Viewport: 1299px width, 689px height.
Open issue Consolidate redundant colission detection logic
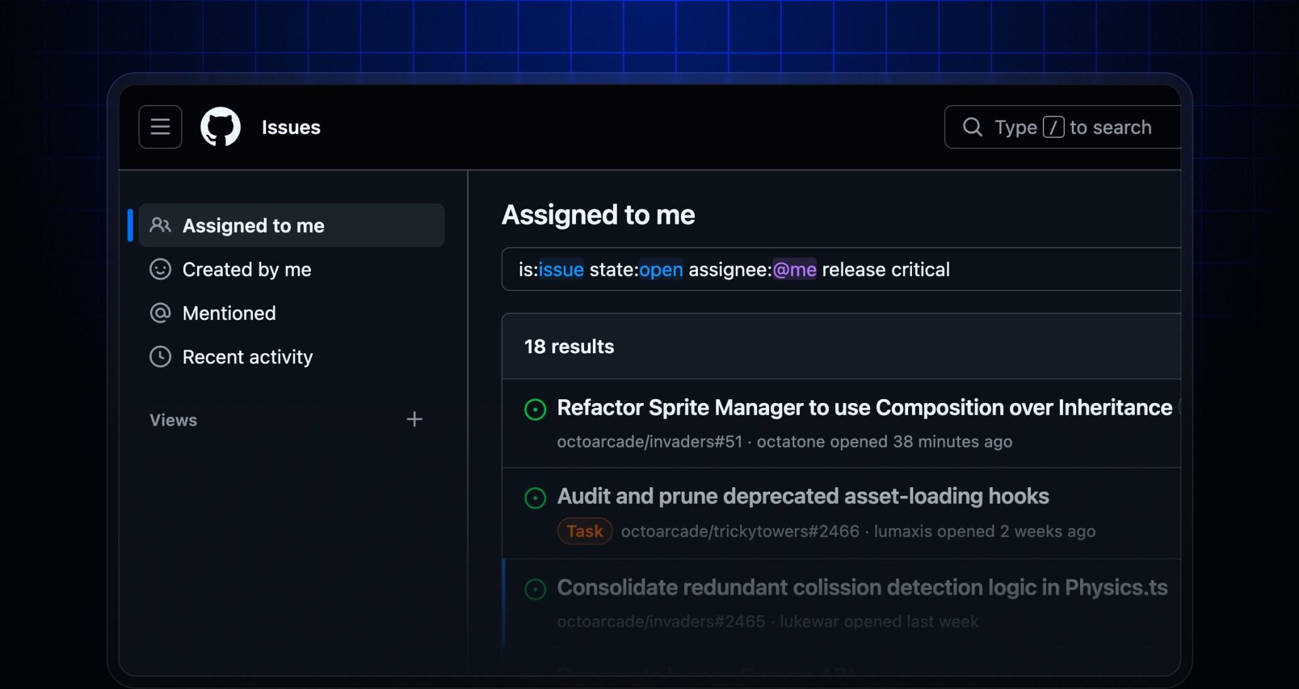point(862,588)
